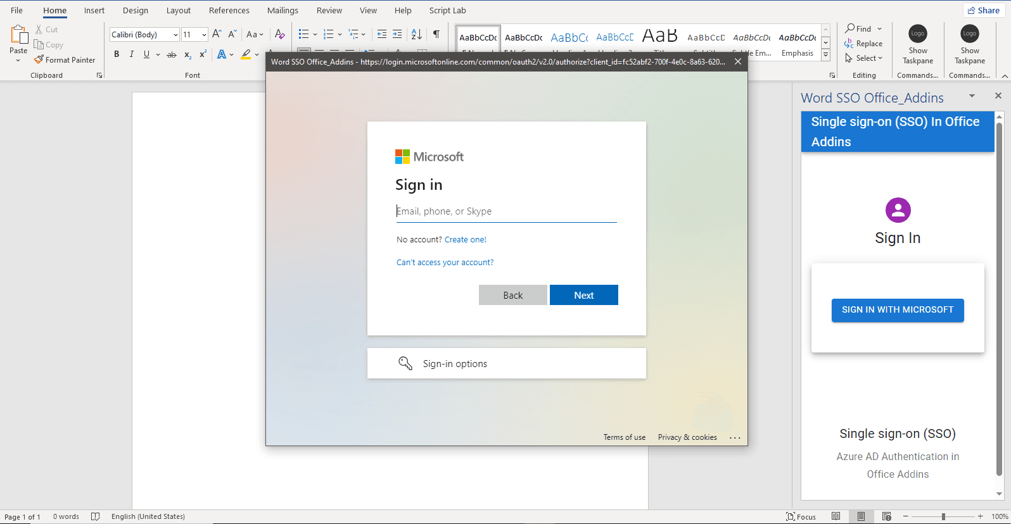Increase the paragraph indent
The width and height of the screenshot is (1011, 524).
(397, 34)
